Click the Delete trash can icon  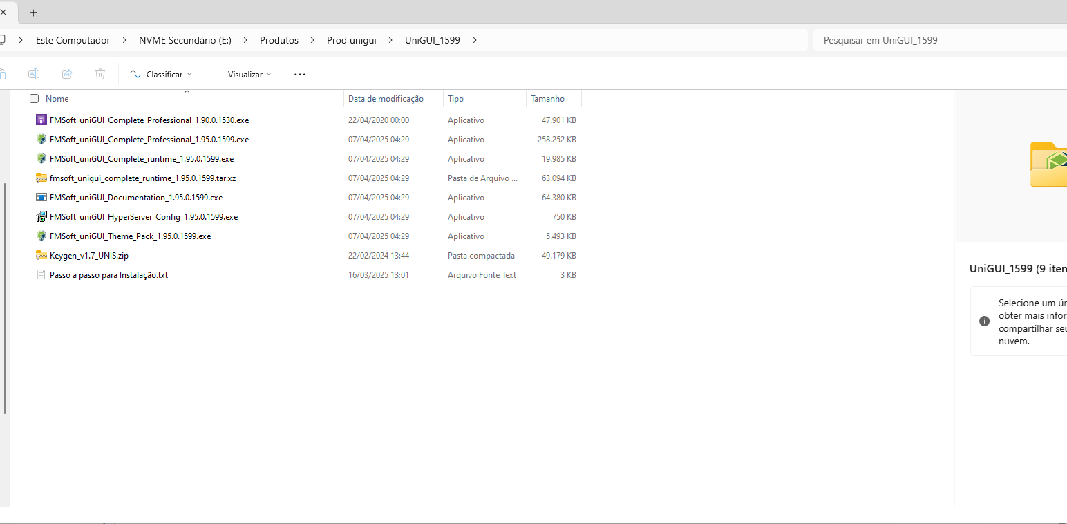pyautogui.click(x=100, y=74)
